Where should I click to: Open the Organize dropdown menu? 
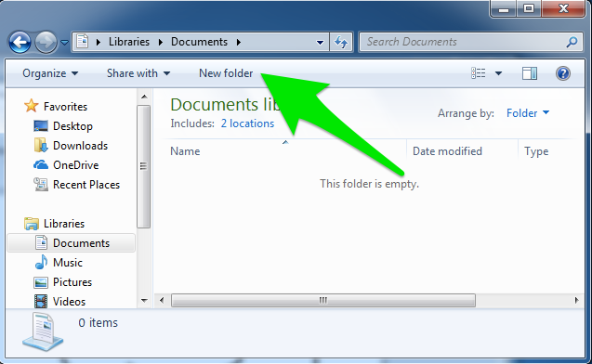point(50,73)
